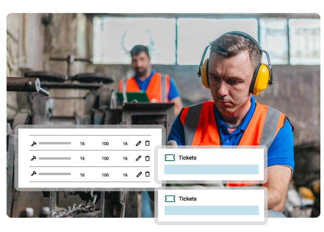Click the hammer icon in the second row
The height and width of the screenshot is (232, 324).
[x=33, y=158]
